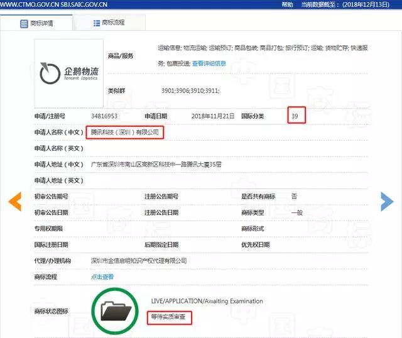Image resolution: width=402 pixels, height=338 pixels.
Task: Go to next trademark with blue arrow
Action: pos(387,201)
